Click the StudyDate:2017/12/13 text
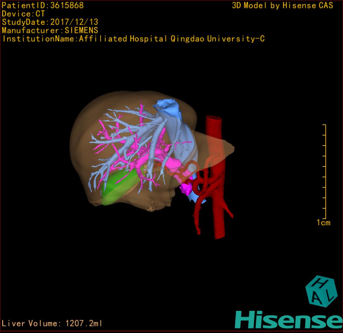 50,22
